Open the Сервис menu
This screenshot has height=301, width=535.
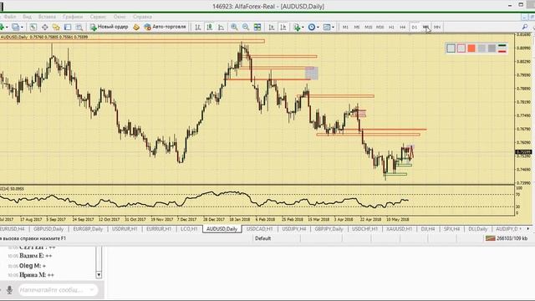pyautogui.click(x=99, y=17)
